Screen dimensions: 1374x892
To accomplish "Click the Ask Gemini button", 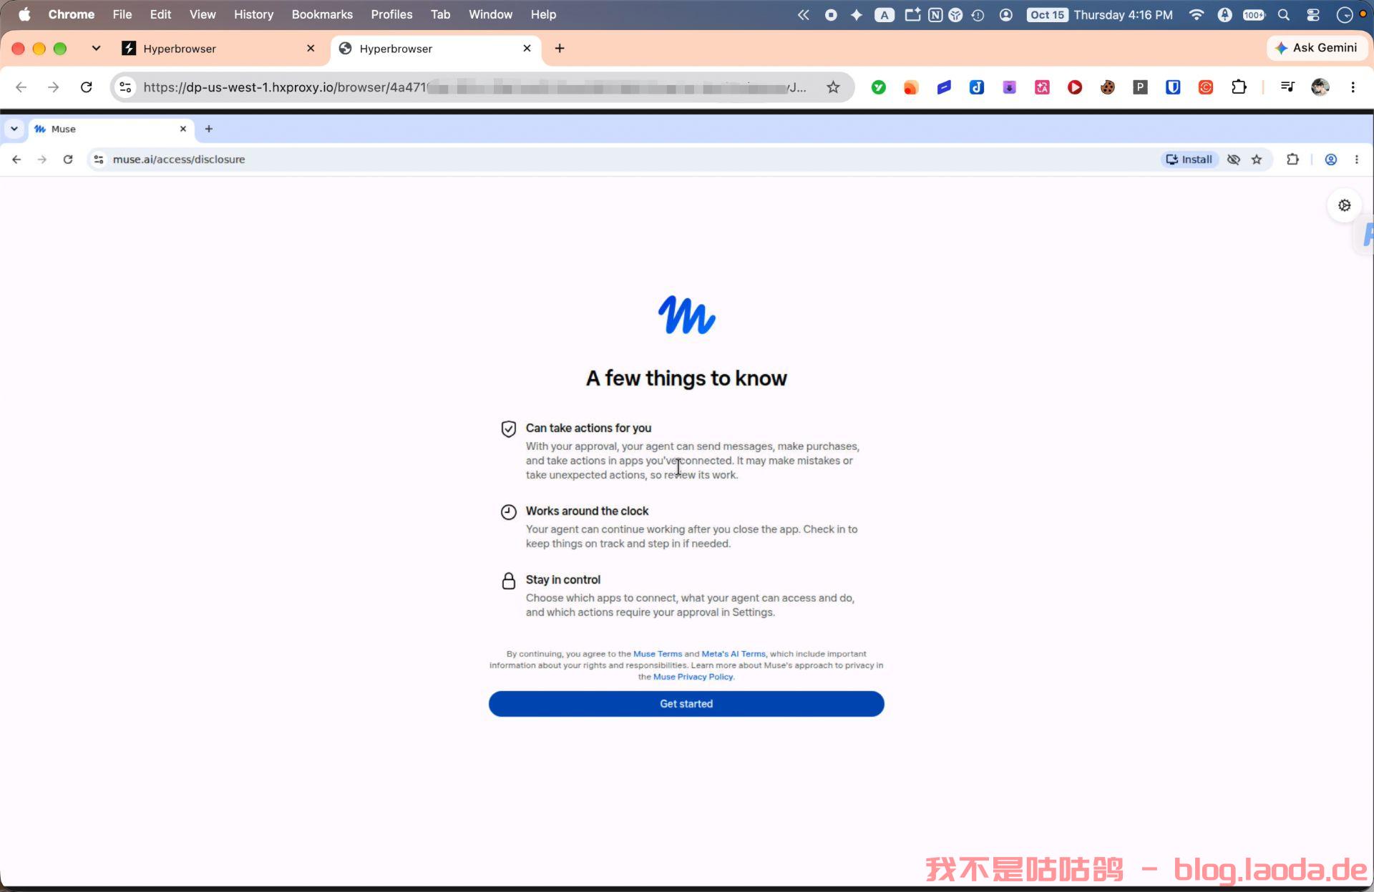I will point(1317,48).
